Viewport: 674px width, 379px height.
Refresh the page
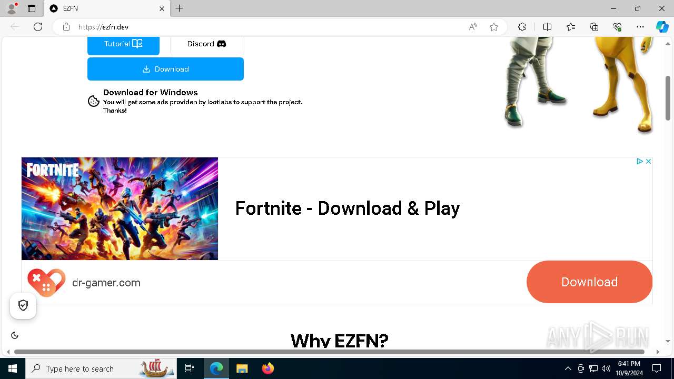point(38,27)
